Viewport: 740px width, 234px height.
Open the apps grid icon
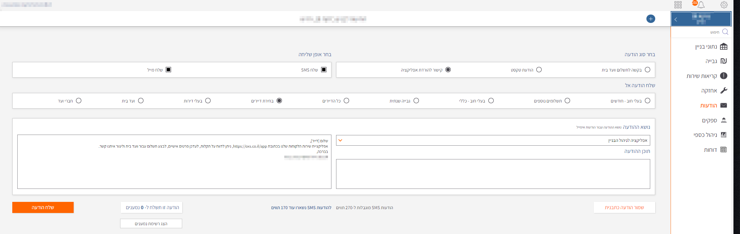point(678,5)
